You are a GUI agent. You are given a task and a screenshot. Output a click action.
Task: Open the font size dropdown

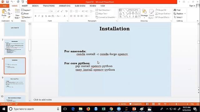pos(55,11)
